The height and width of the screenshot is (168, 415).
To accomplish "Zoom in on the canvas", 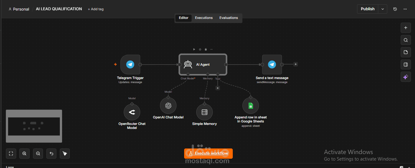I will [x=24, y=153].
